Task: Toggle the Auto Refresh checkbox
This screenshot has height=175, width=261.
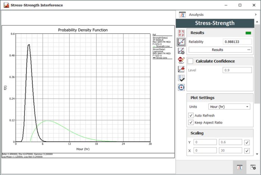Action: click(191, 116)
